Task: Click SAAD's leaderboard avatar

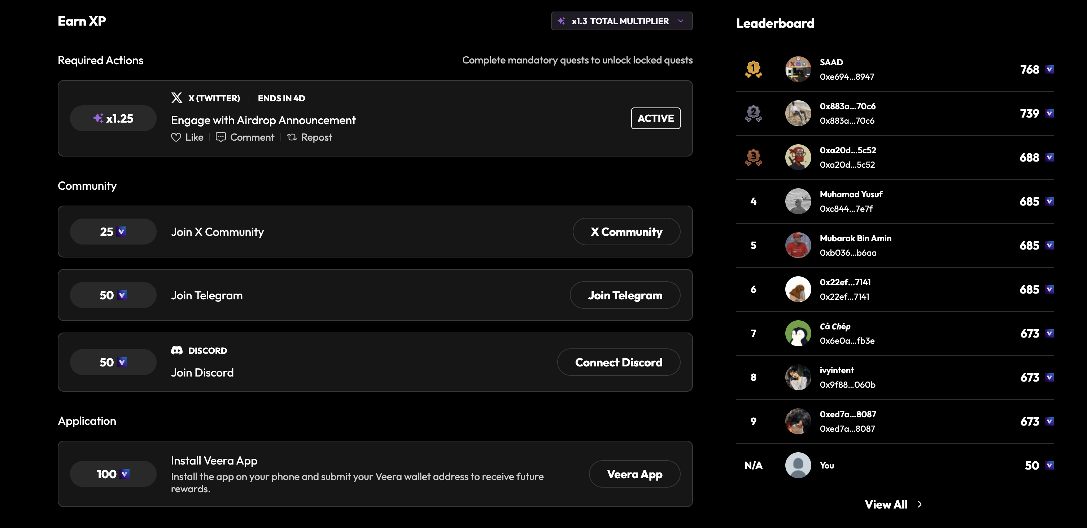Action: pyautogui.click(x=798, y=69)
